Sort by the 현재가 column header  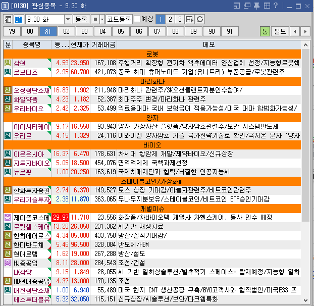(80, 44)
